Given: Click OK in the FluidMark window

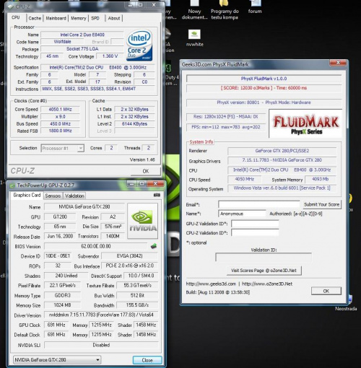Looking at the screenshot, I should [326, 291].
